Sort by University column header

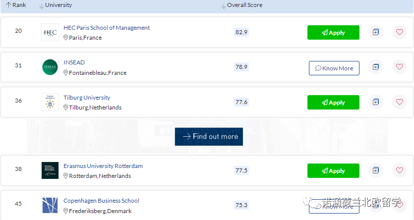[x=58, y=5]
